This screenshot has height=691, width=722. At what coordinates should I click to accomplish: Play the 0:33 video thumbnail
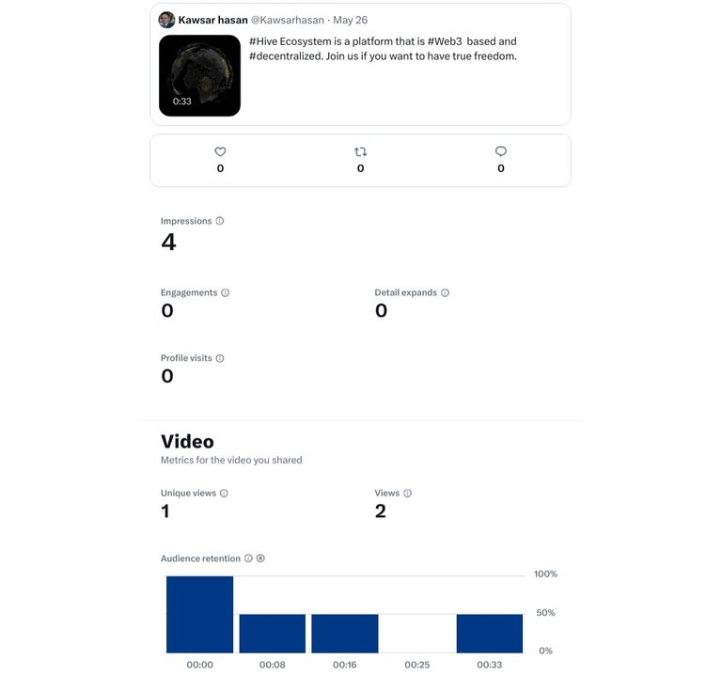click(x=199, y=75)
